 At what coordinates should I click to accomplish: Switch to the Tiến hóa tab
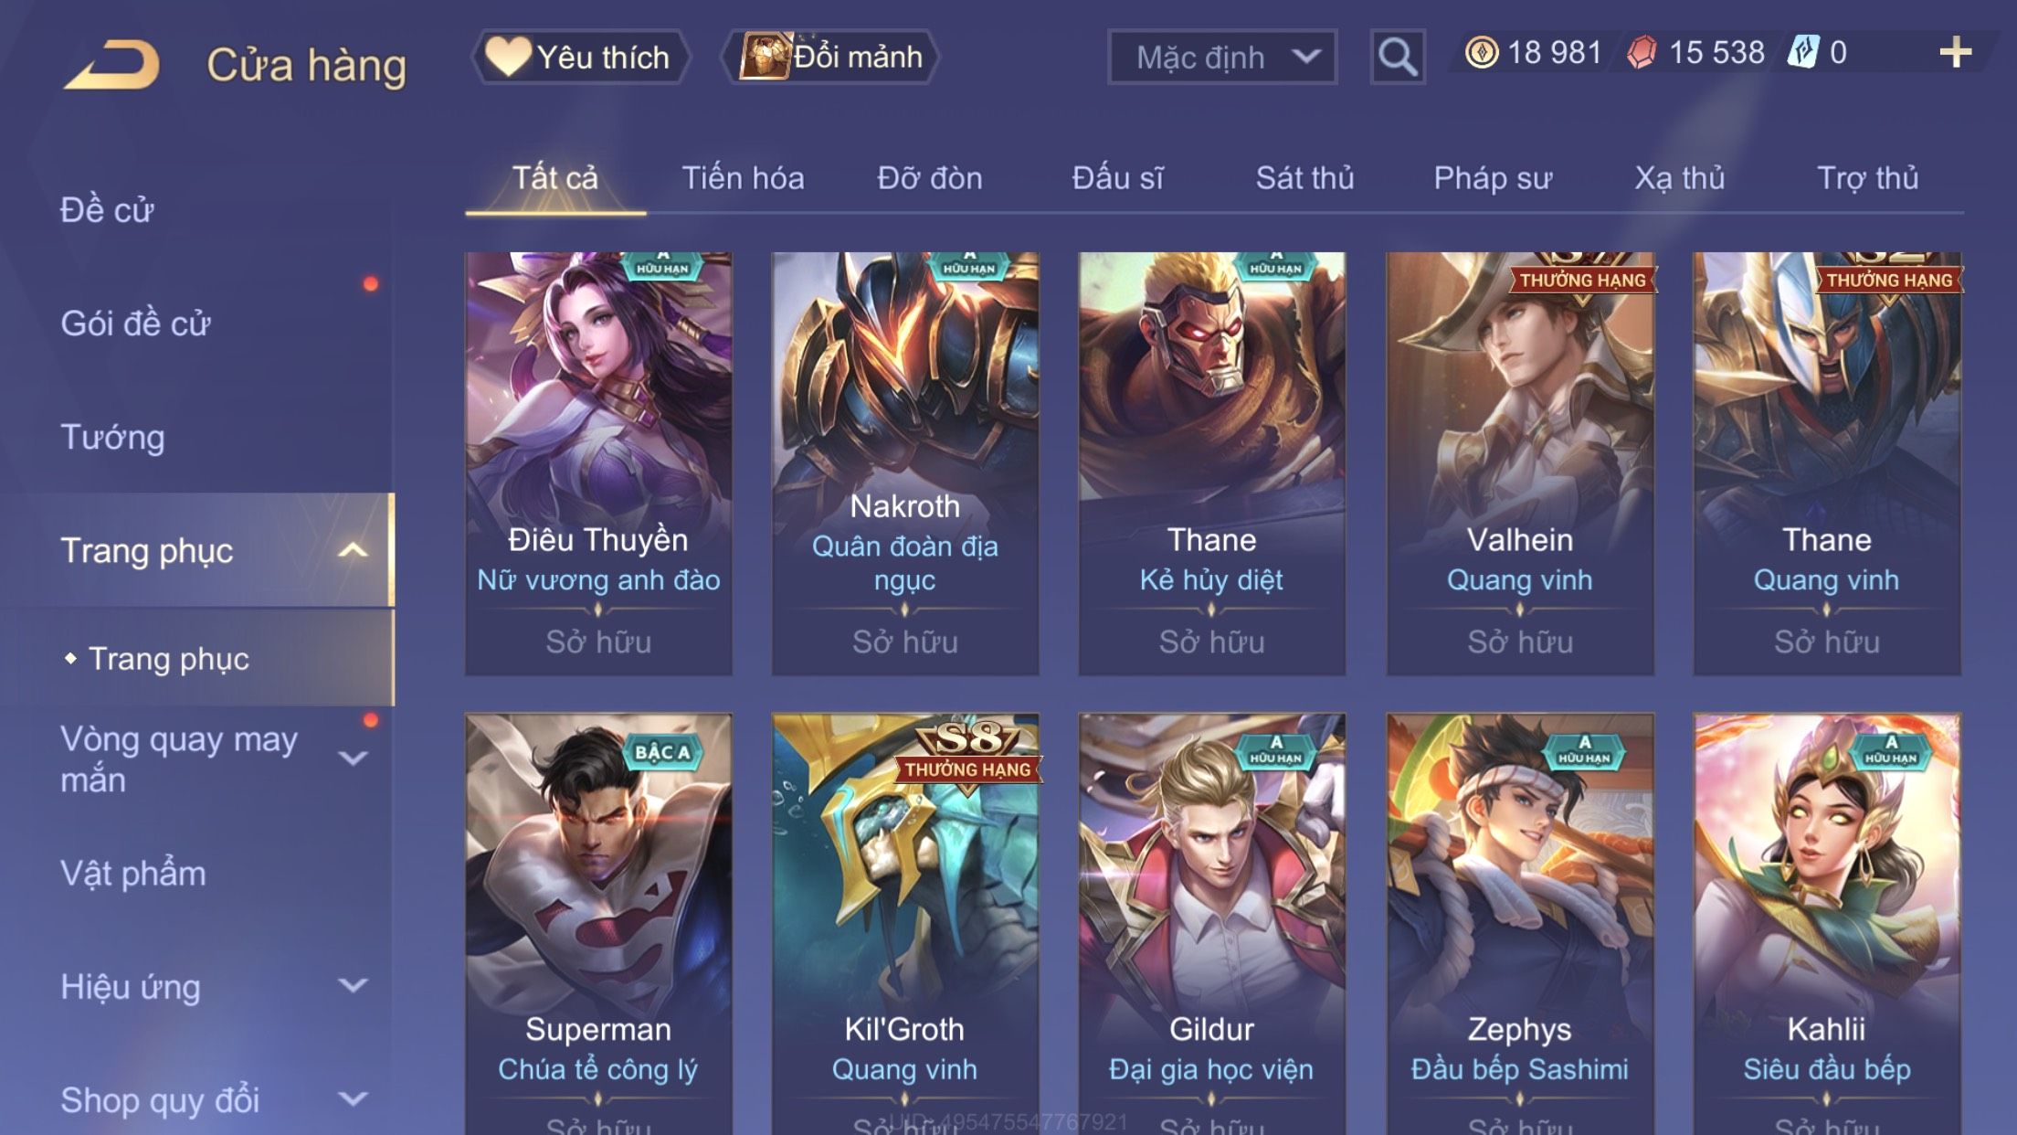point(743,178)
